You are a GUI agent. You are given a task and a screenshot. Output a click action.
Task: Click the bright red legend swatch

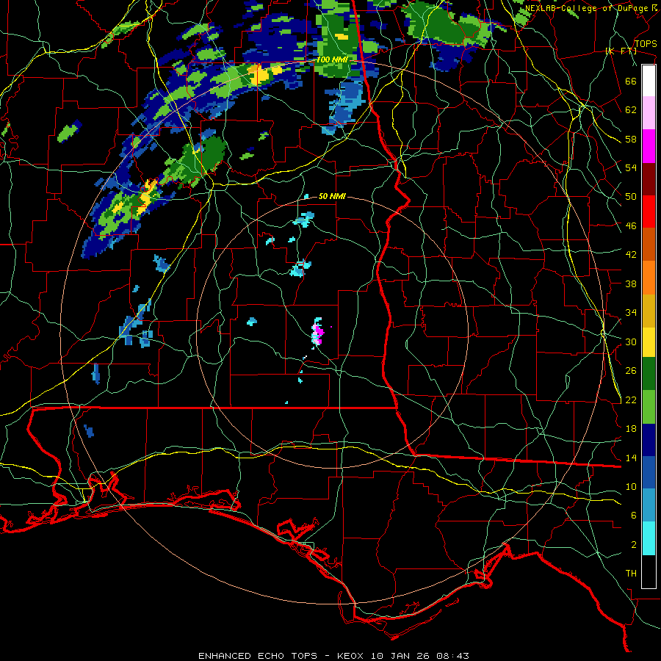click(649, 212)
